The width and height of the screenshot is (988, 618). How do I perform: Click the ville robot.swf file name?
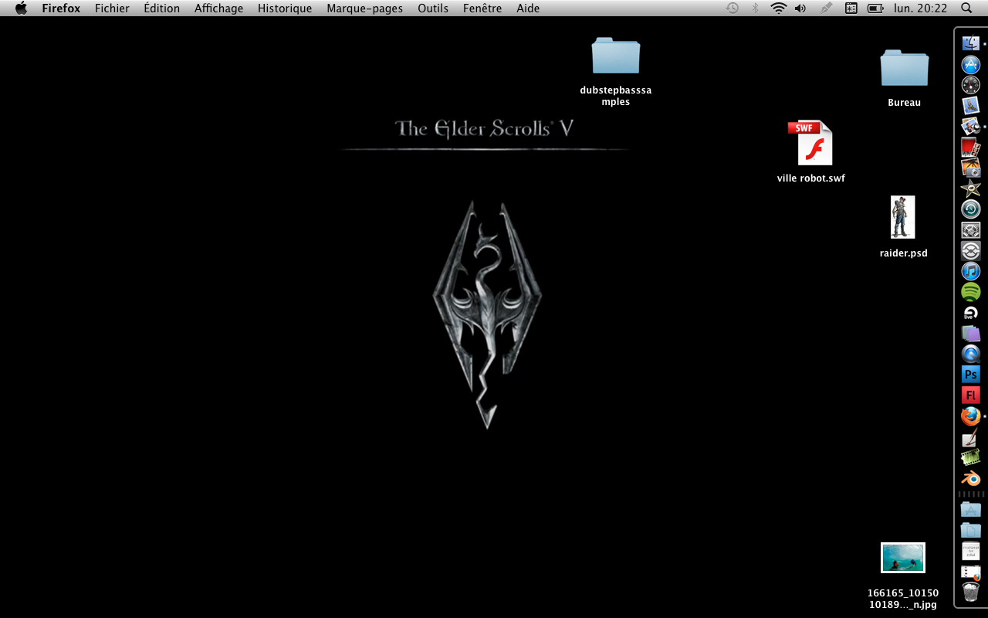(x=811, y=178)
